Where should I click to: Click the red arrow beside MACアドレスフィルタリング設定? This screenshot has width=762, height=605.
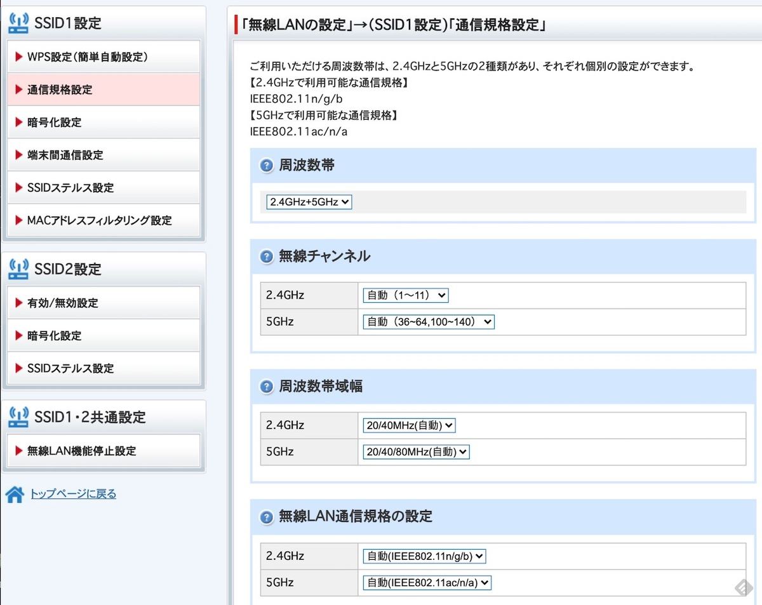(x=18, y=220)
